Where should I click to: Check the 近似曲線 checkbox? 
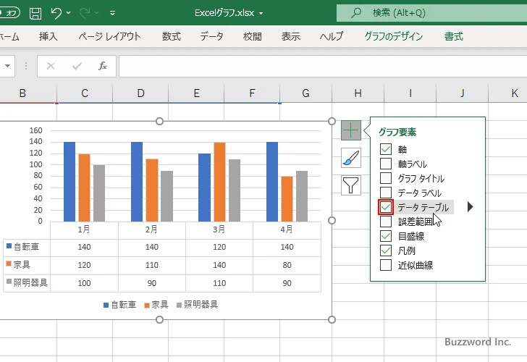[x=386, y=265]
